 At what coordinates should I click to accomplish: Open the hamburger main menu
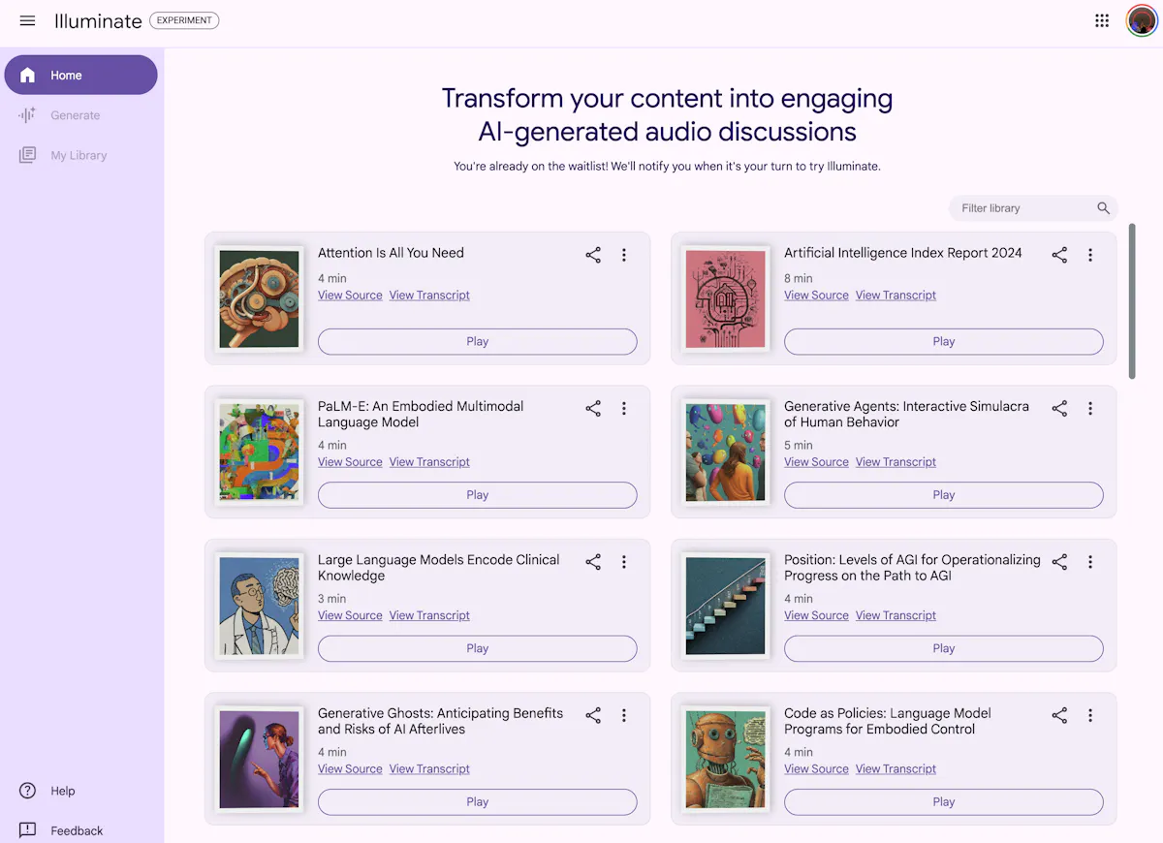tap(27, 20)
